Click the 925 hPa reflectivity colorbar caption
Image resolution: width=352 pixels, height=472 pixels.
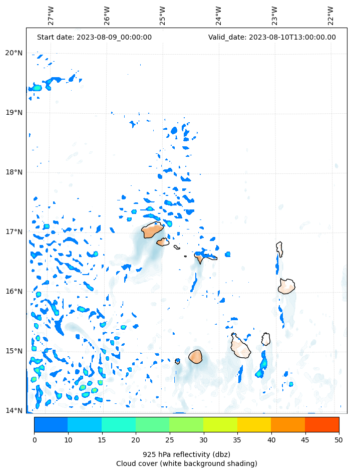[x=186, y=454]
